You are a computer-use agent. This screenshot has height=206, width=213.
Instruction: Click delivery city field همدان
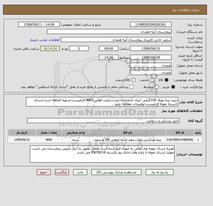coord(151,73)
